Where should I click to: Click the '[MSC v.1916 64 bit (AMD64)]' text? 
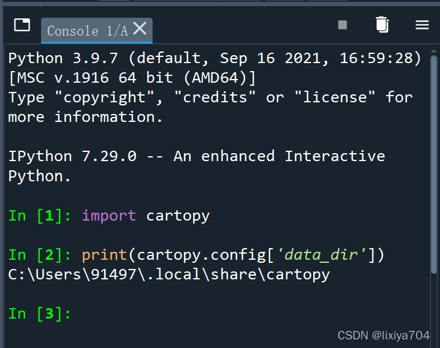132,78
